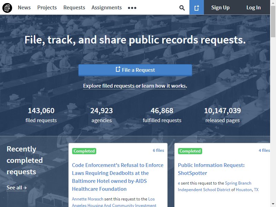
Task: Follow the learn how it works link
Action: 164,86
